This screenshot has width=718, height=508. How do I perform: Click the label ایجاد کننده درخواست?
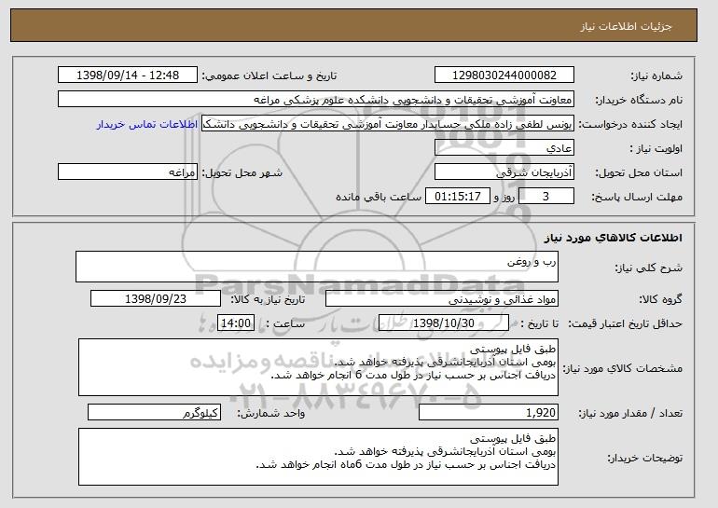click(x=630, y=125)
